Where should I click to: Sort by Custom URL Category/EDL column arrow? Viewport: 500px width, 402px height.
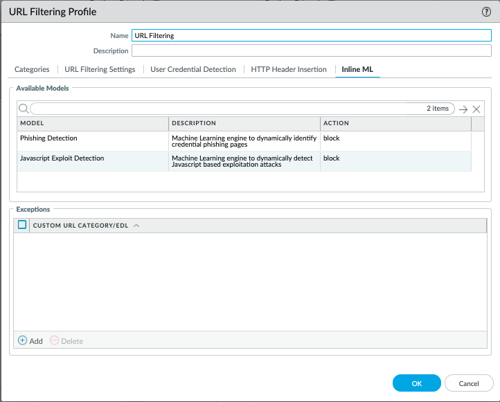[136, 226]
